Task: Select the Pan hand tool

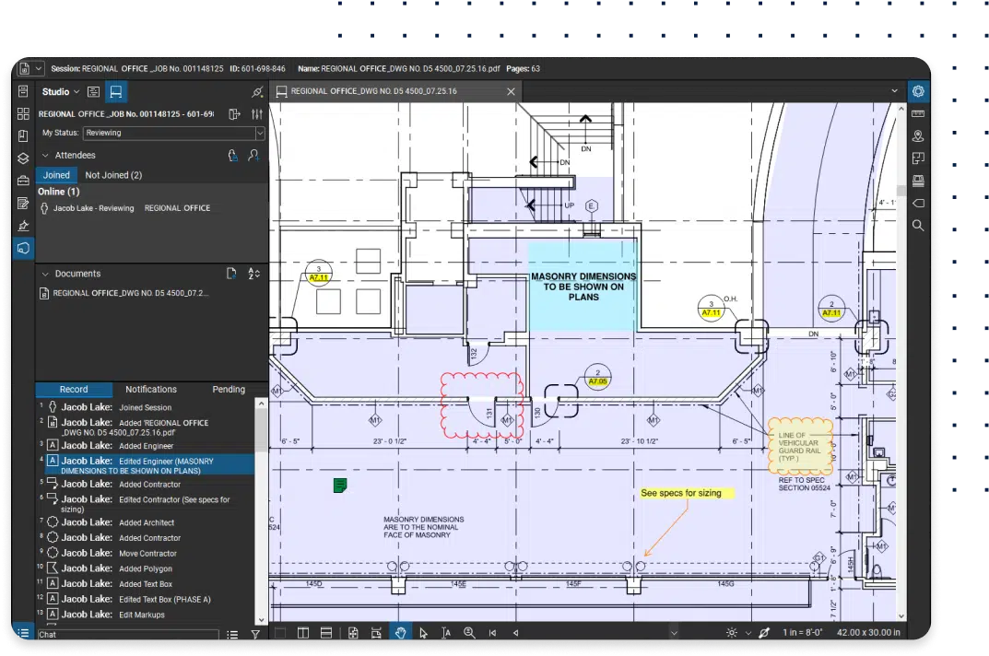Action: tap(400, 633)
